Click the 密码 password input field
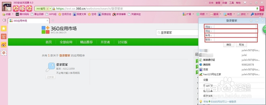This screenshot has height=105, width=266. point(235,40)
